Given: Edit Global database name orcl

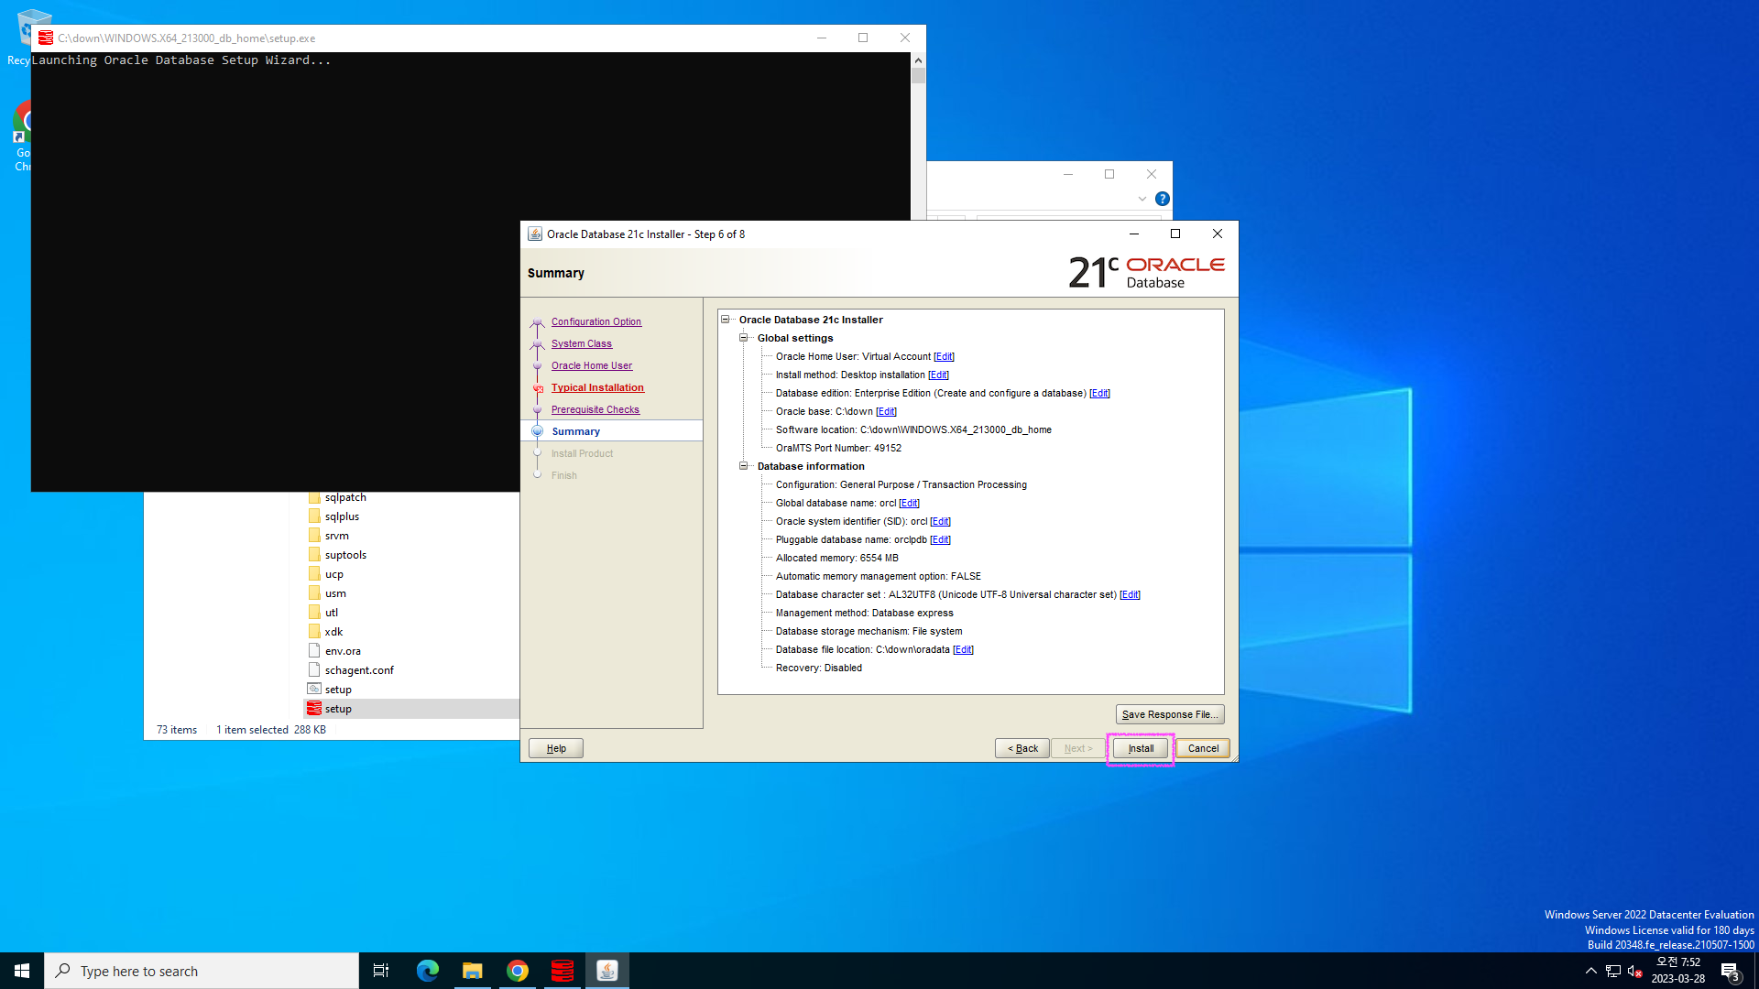Looking at the screenshot, I should click(909, 503).
